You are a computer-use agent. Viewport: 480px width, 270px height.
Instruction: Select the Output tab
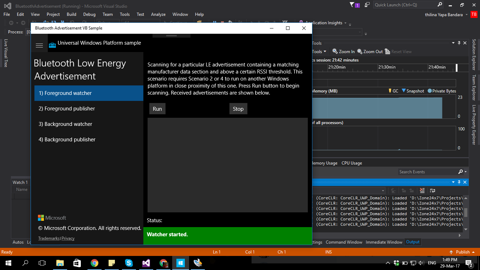pos(413,242)
